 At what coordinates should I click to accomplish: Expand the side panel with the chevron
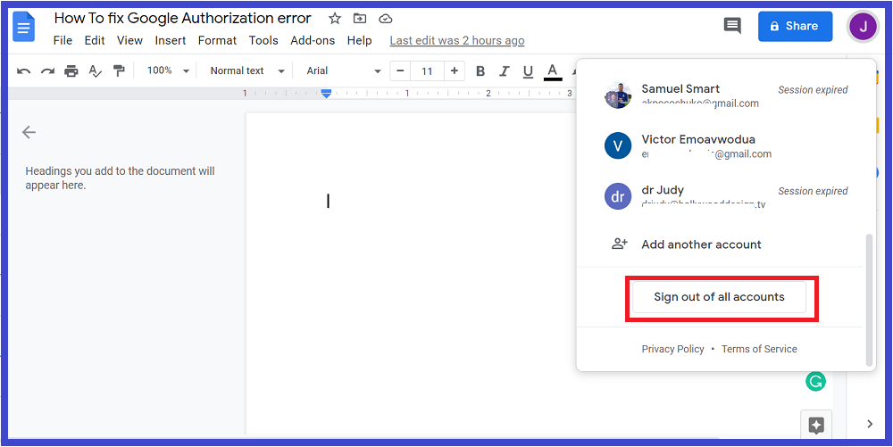click(x=870, y=424)
